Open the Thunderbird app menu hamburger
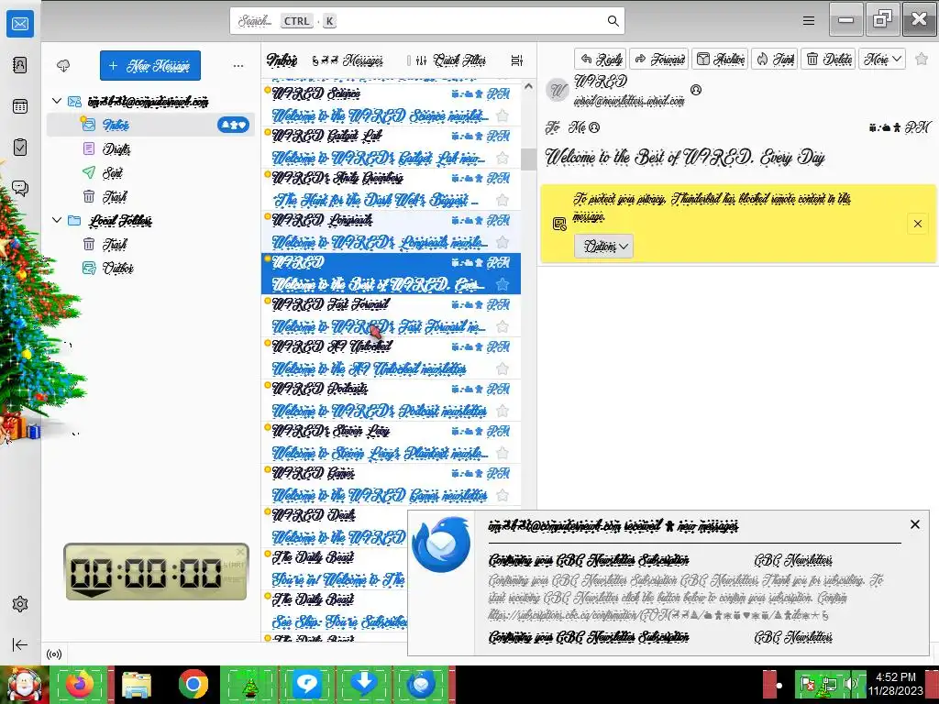 [809, 21]
